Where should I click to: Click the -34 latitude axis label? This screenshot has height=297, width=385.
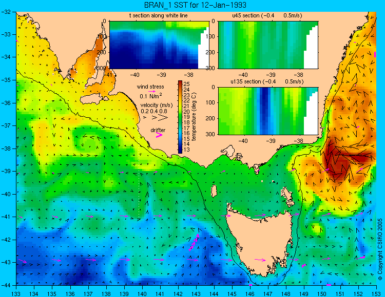(x=6, y=57)
